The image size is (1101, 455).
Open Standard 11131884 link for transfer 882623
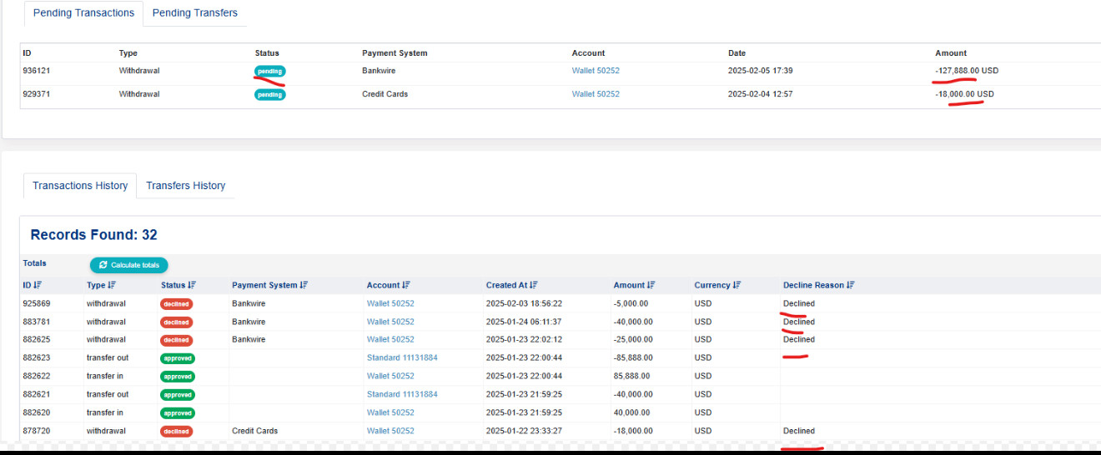[402, 357]
